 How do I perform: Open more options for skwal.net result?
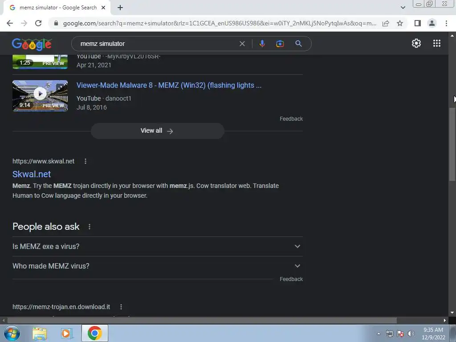tap(85, 161)
